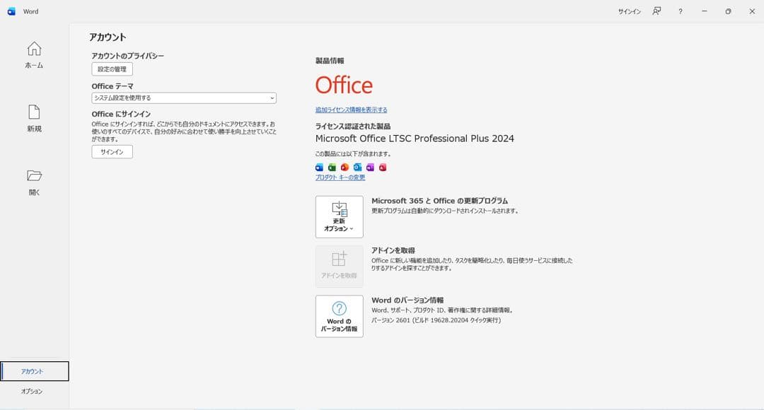This screenshot has width=764, height=410.
Task: Select the アカウント tab in sidebar
Action: pyautogui.click(x=35, y=372)
